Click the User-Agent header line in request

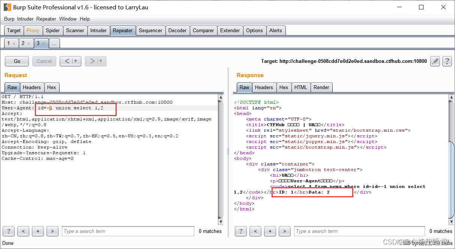coord(110,108)
